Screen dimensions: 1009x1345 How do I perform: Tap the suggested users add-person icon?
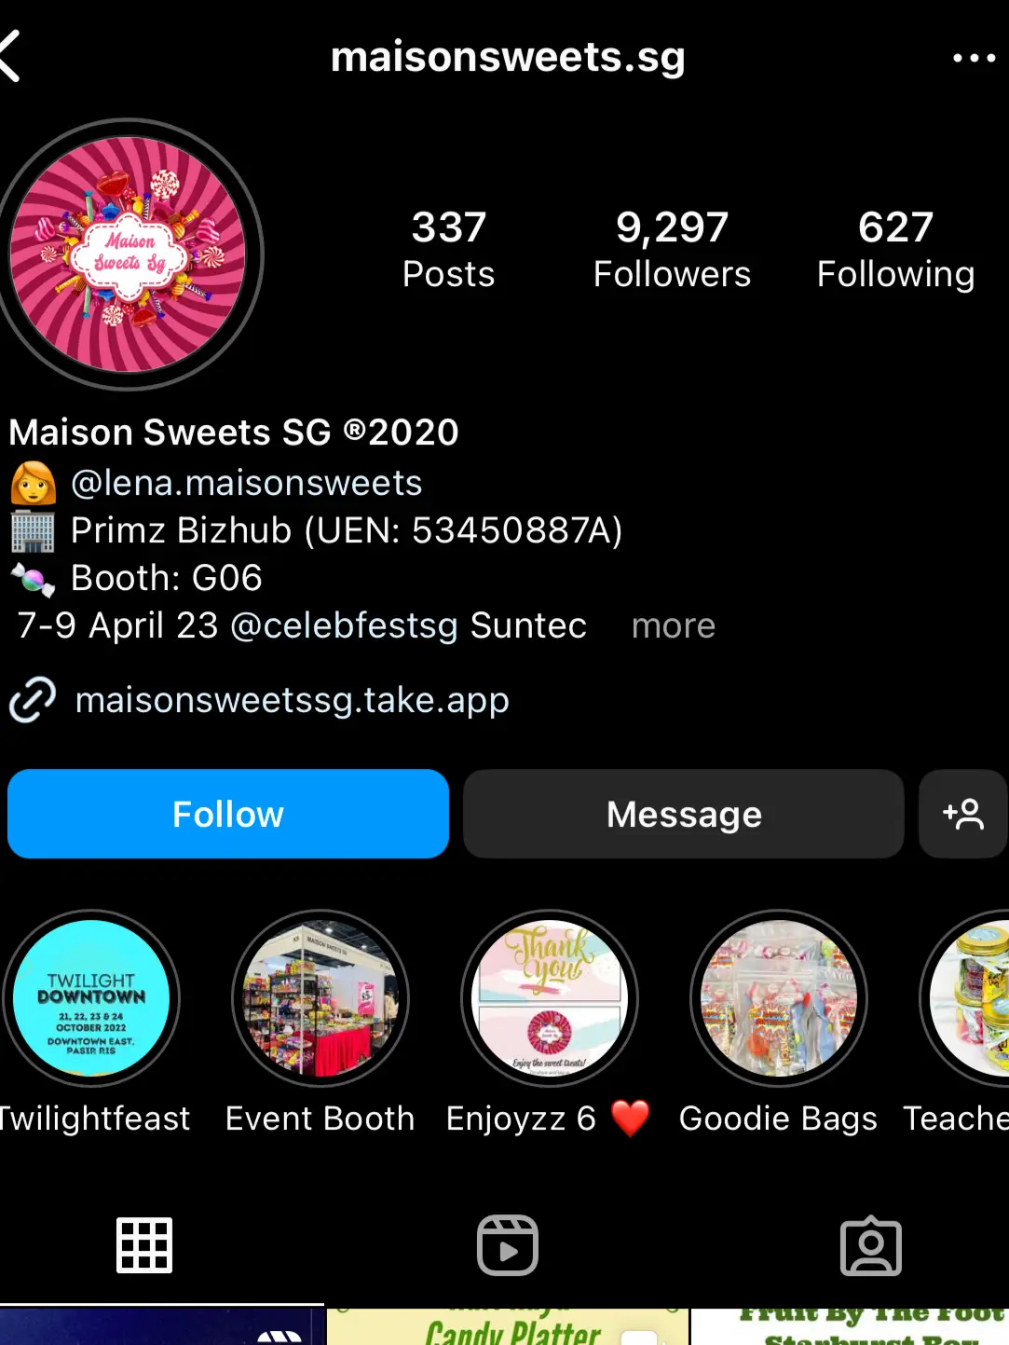point(963,814)
